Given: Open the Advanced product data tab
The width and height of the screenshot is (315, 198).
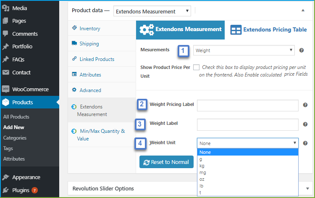Looking at the screenshot, I should coord(102,90).
